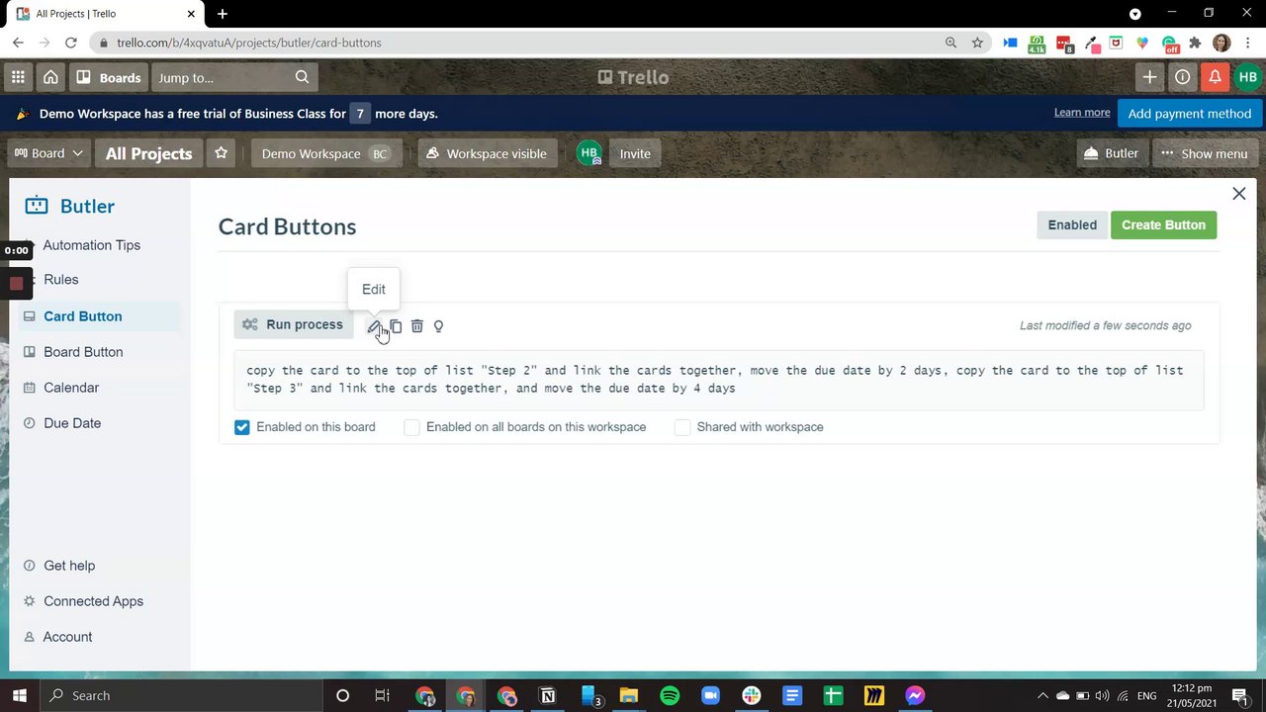Image resolution: width=1266 pixels, height=712 pixels.
Task: Open a new browser tab with plus
Action: point(223,14)
